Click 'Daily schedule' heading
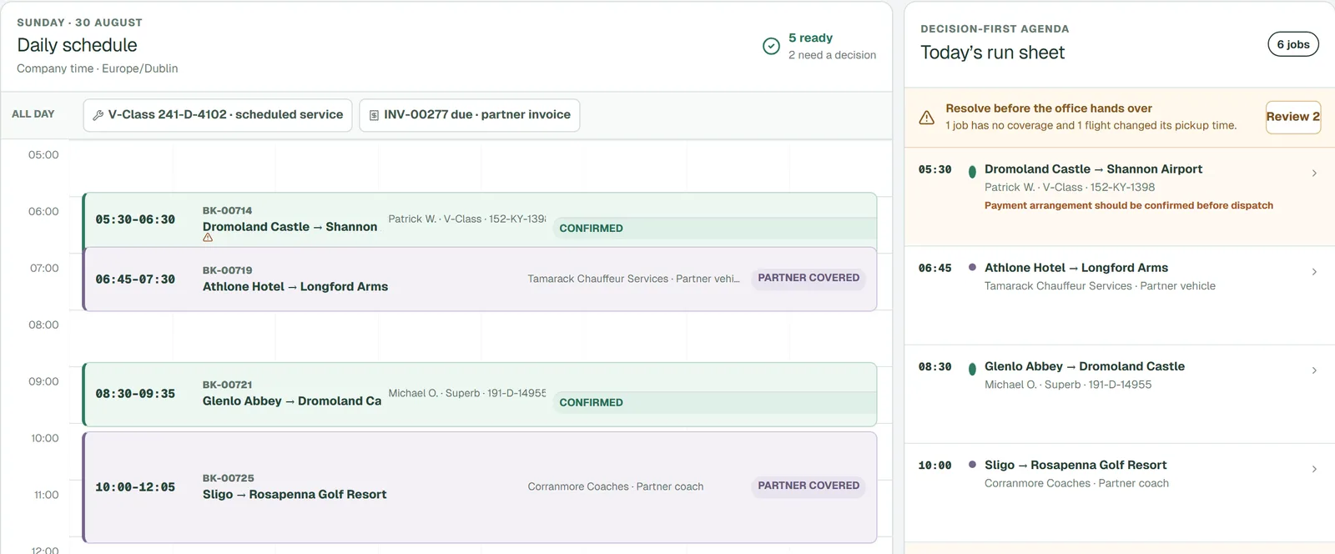 (x=77, y=45)
